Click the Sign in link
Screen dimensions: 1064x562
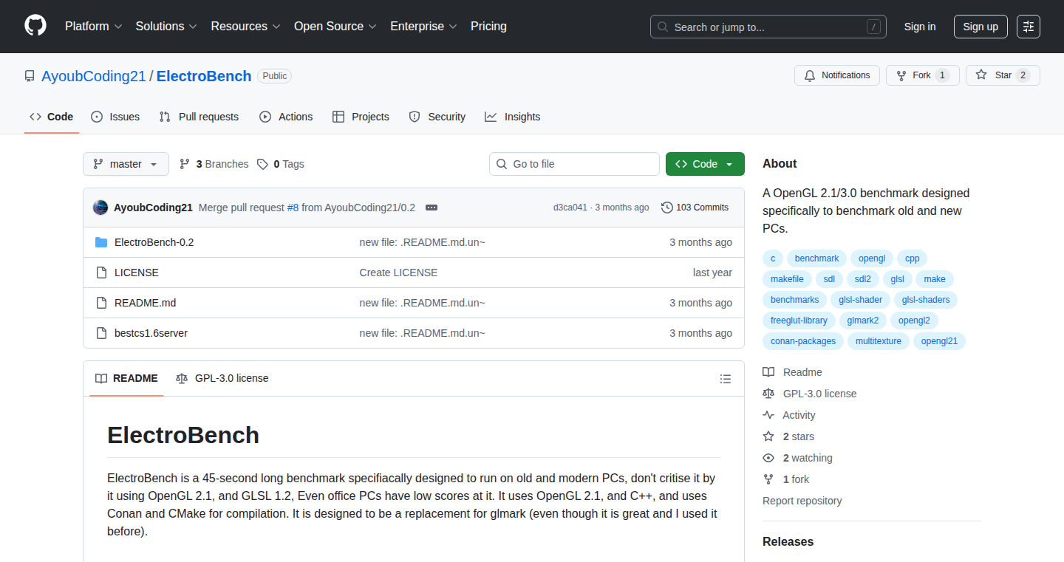tap(920, 27)
